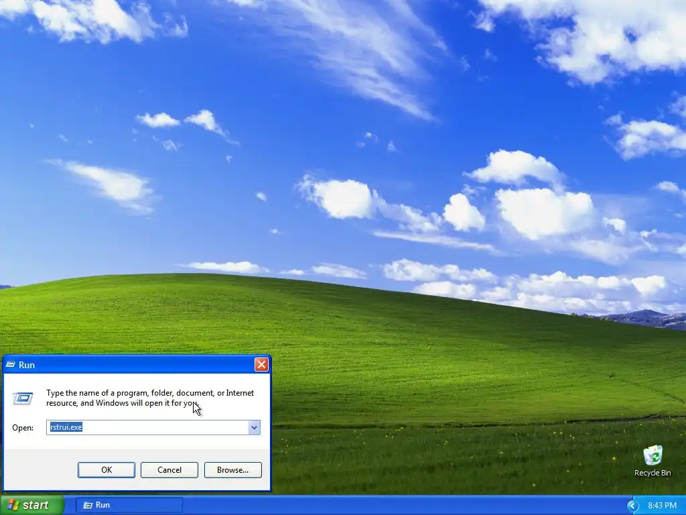Click the "Open:" label

pos(23,428)
